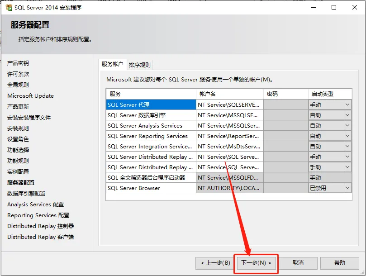Select SQL 全文筛选器后台程序启动器 row
366x276 pixels.
pyautogui.click(x=151, y=177)
